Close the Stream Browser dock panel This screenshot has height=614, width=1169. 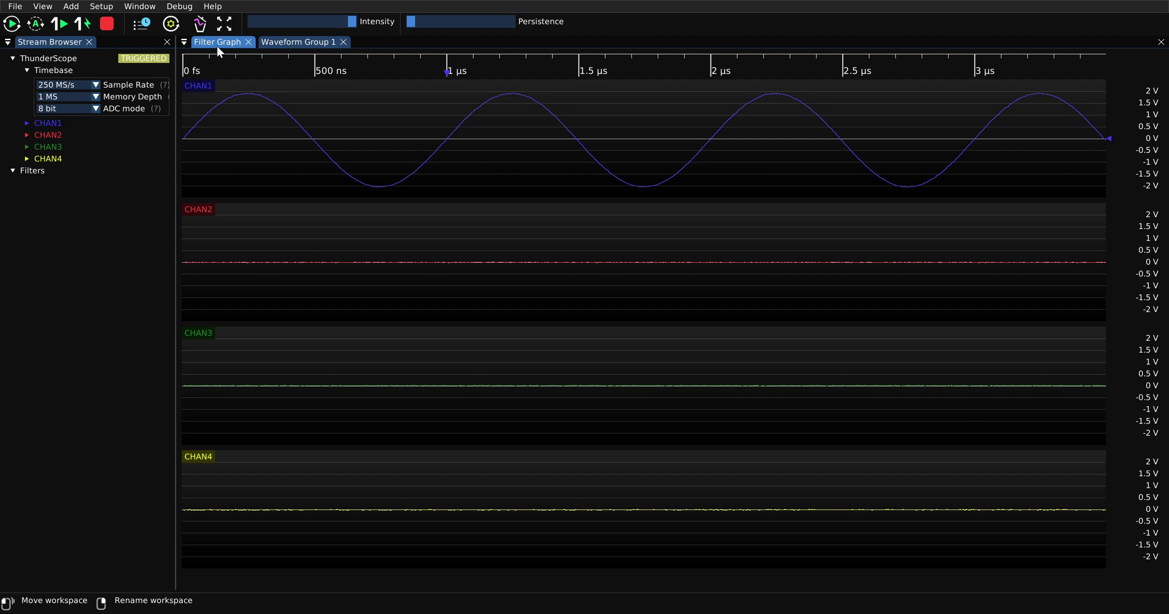point(167,42)
